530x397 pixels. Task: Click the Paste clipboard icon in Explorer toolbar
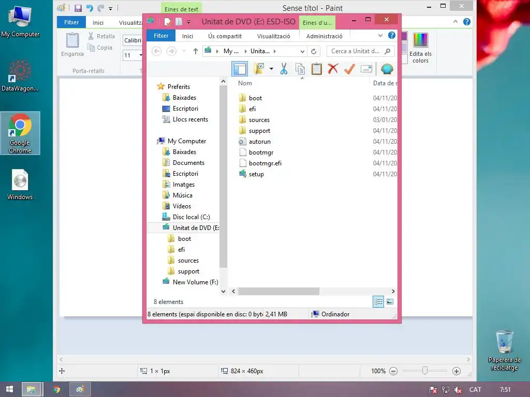[316, 69]
